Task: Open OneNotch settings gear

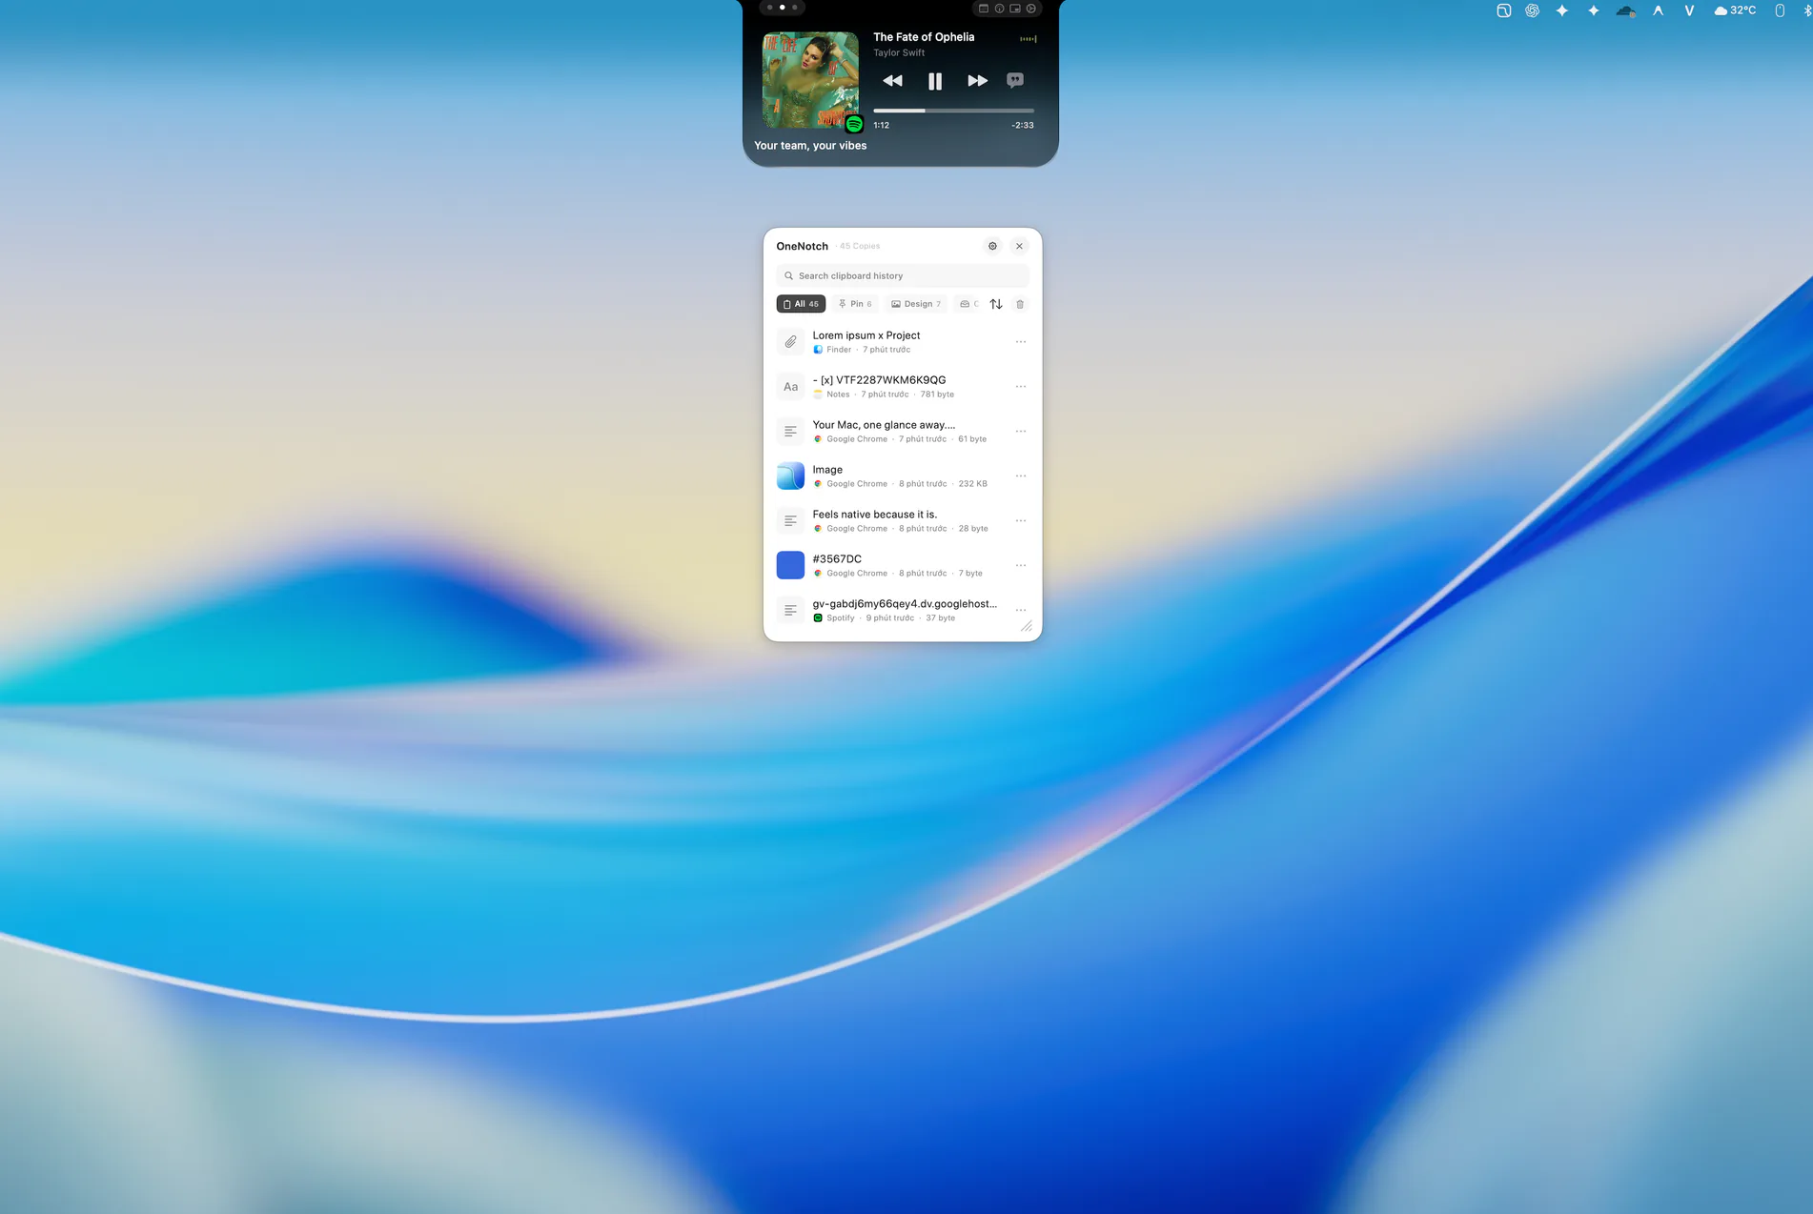Action: click(x=992, y=246)
